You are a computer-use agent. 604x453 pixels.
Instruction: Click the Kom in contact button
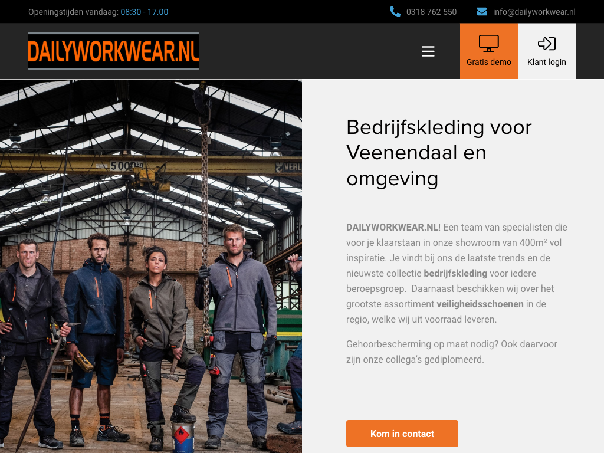coord(402,434)
